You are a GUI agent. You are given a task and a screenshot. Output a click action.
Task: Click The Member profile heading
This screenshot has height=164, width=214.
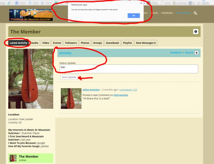(x=25, y=32)
